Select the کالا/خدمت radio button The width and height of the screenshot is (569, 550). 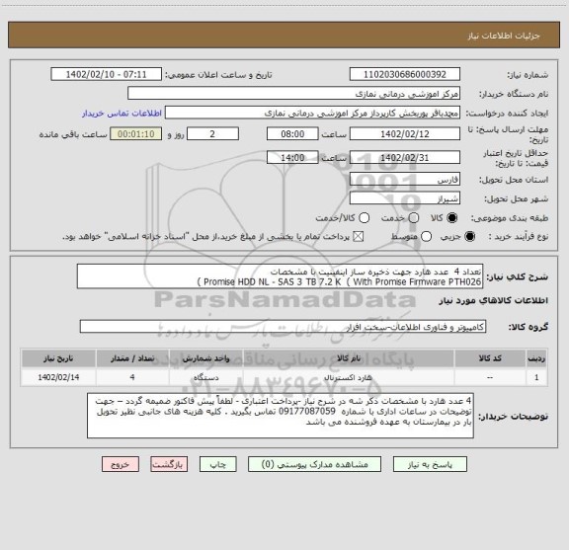(x=364, y=218)
